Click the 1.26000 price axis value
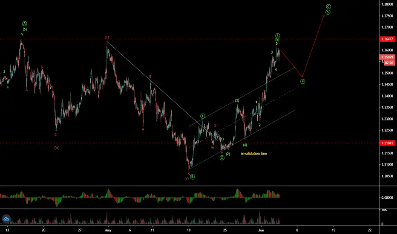397x234 pixels. point(387,50)
